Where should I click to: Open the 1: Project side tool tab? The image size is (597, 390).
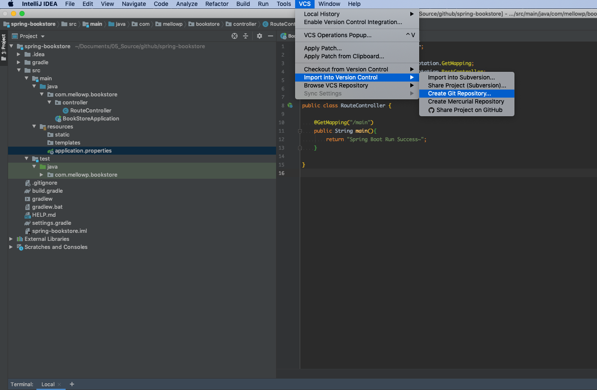coord(4,47)
